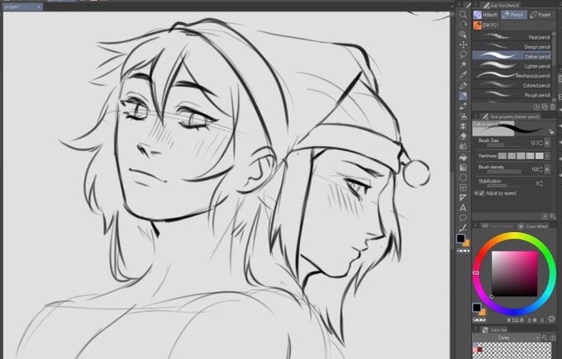This screenshot has width=562, height=359.
Task: Select the Blend tool
Action: pos(463,146)
